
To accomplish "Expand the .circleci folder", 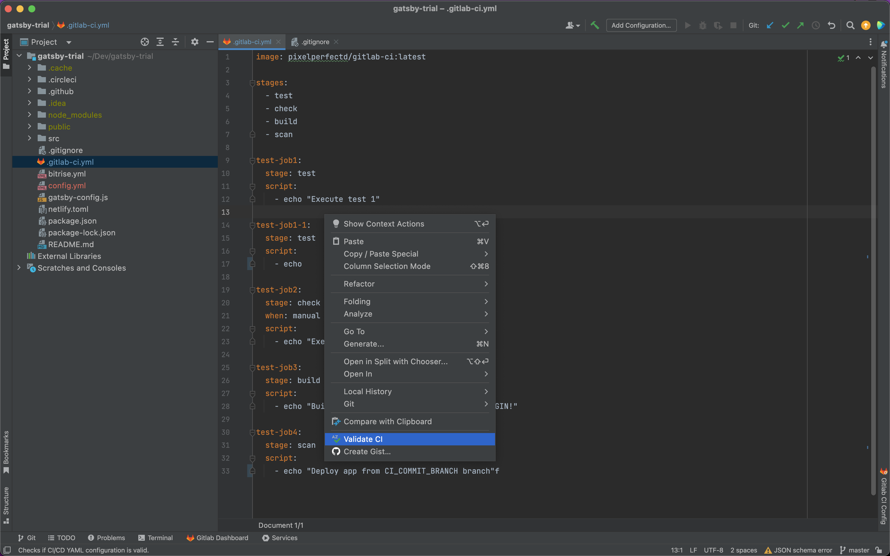I will pos(29,79).
